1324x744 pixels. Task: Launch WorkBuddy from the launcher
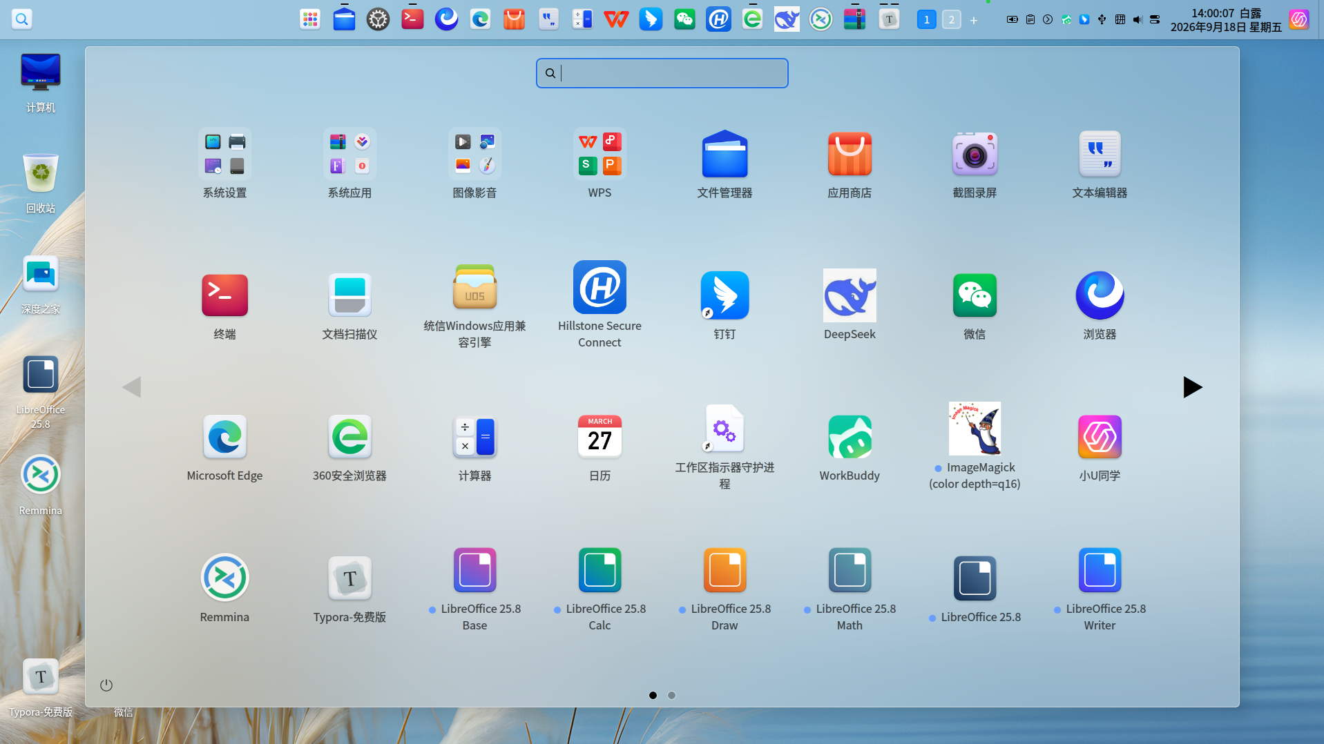tap(850, 437)
